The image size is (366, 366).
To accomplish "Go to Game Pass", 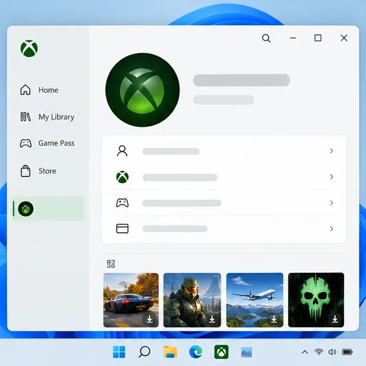I will [x=48, y=143].
